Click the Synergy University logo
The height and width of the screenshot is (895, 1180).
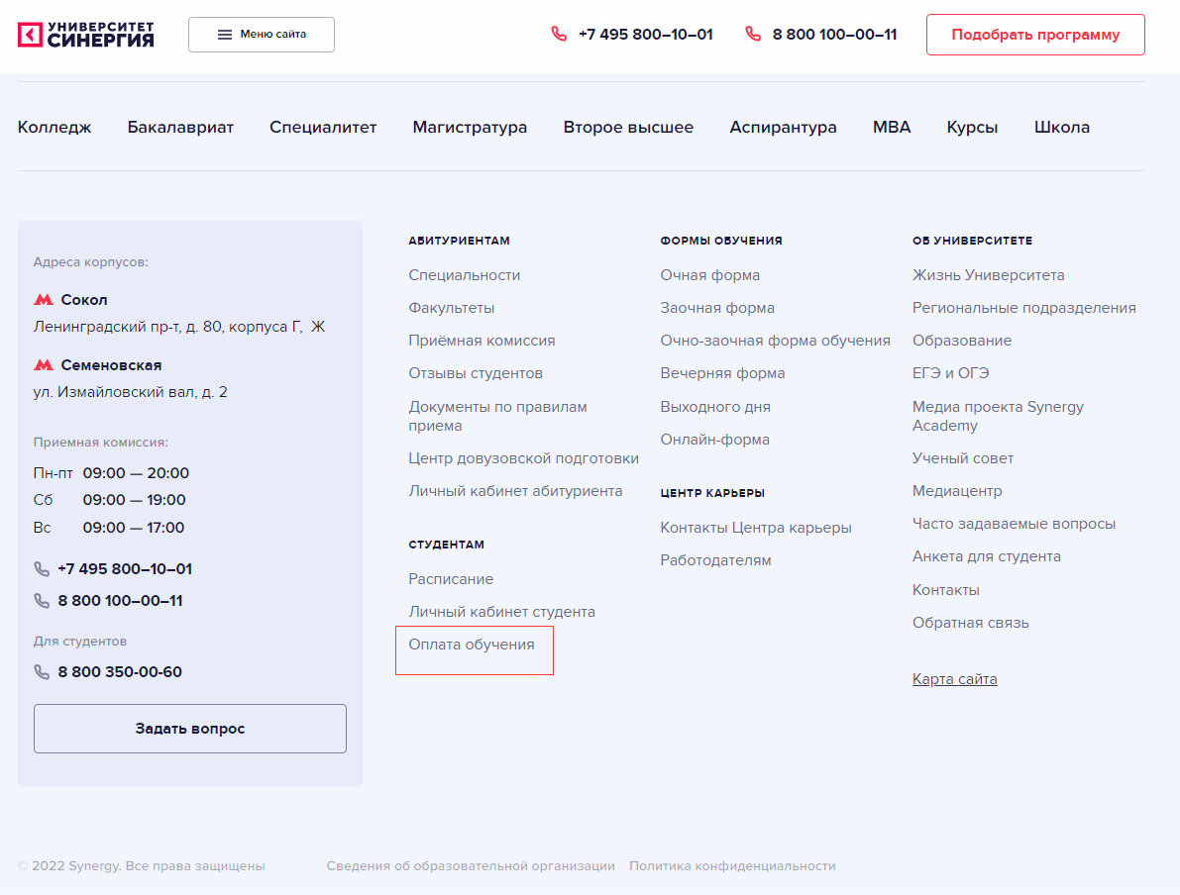point(86,35)
